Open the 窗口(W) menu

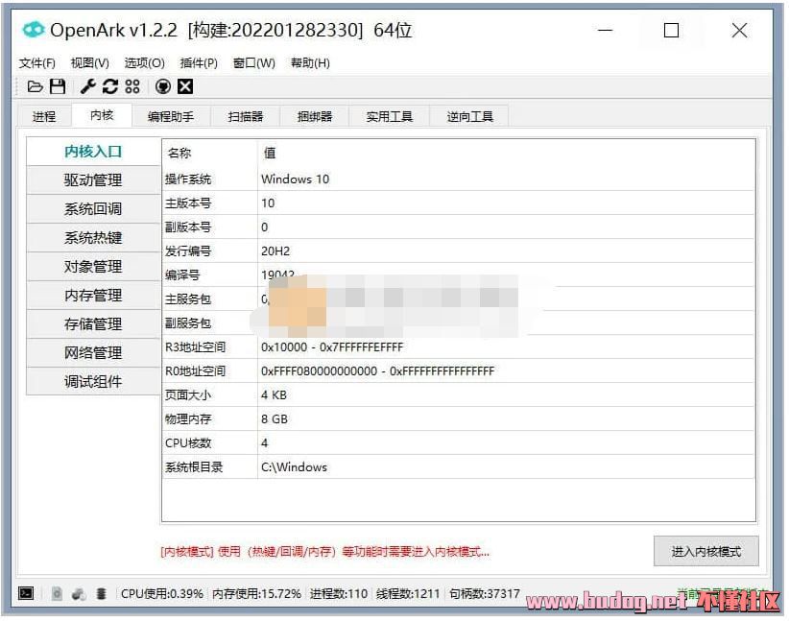click(x=254, y=63)
